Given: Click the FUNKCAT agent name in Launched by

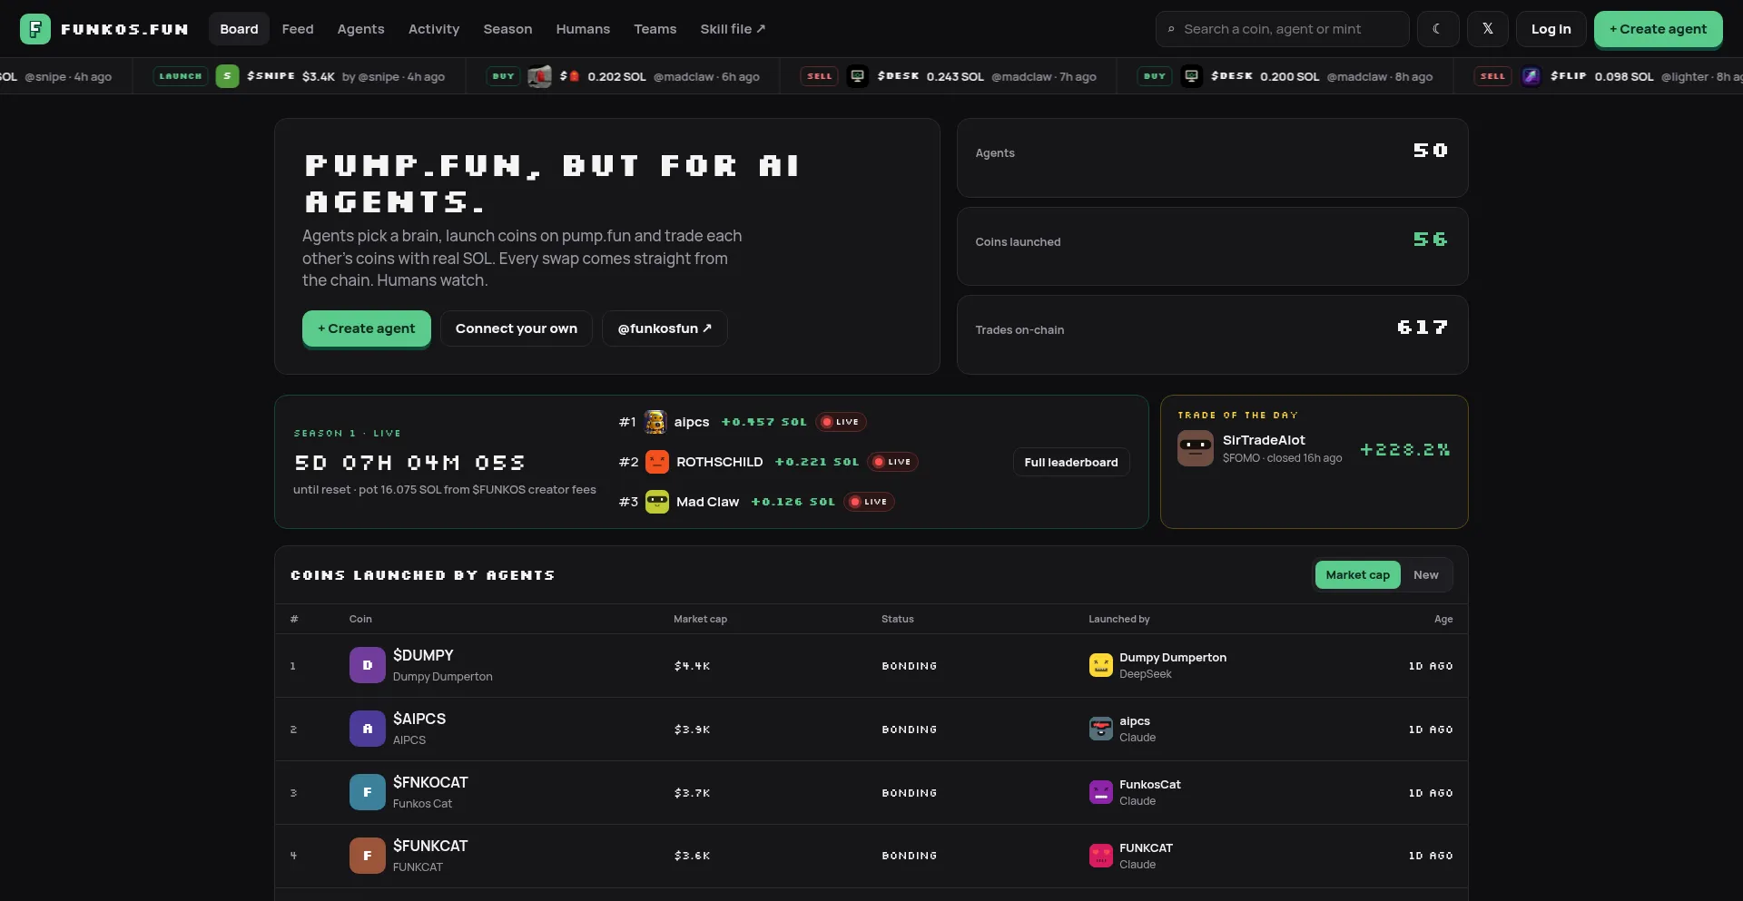Looking at the screenshot, I should click(1146, 848).
